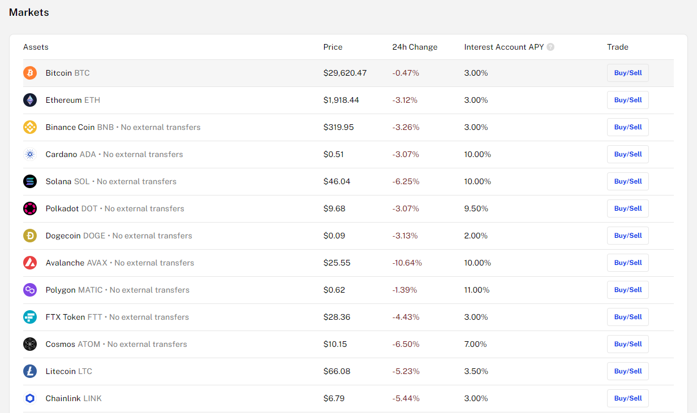Select the Polygon MATIC asset name
This screenshot has width=697, height=413.
pos(74,290)
